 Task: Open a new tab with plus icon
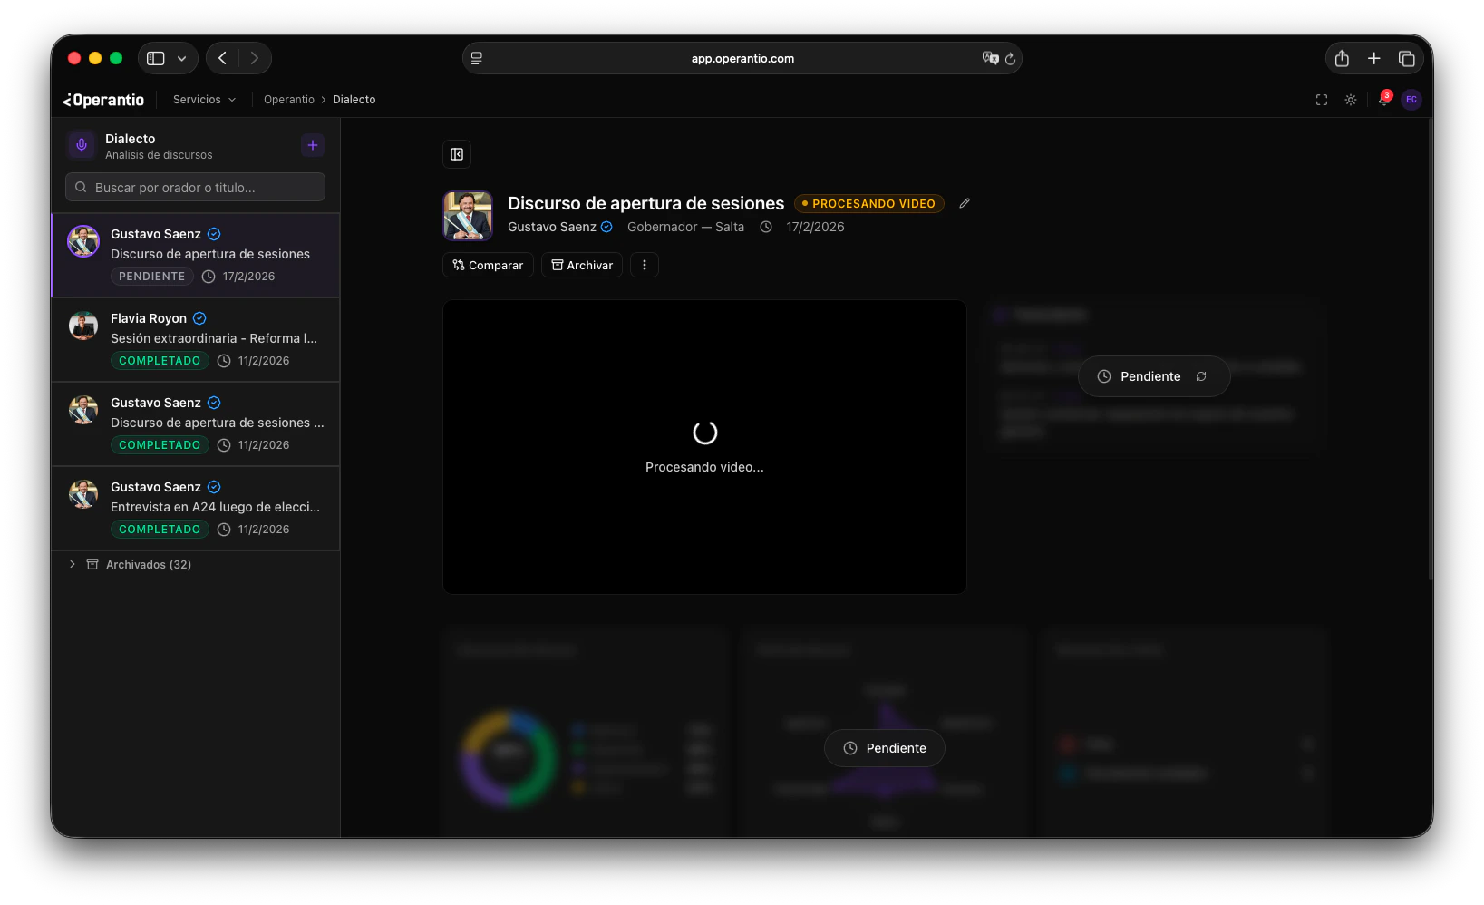pyautogui.click(x=1374, y=58)
